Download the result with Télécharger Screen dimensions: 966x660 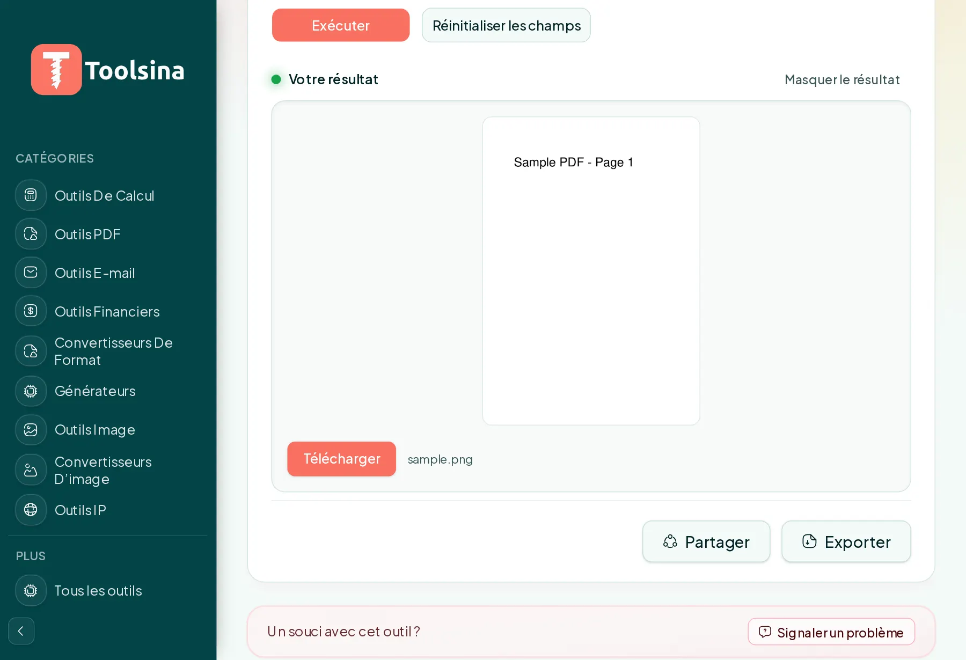tap(341, 459)
